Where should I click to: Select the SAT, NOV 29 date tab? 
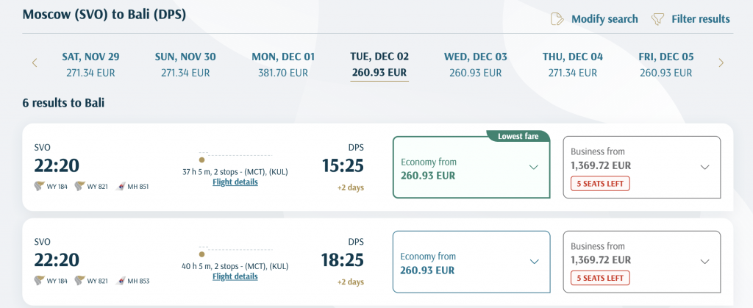point(90,65)
